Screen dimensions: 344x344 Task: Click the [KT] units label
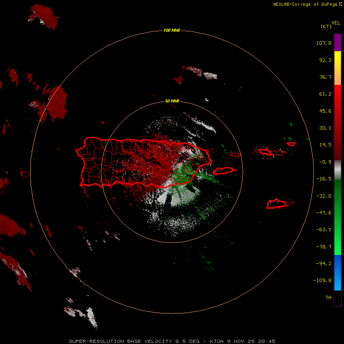point(326,26)
